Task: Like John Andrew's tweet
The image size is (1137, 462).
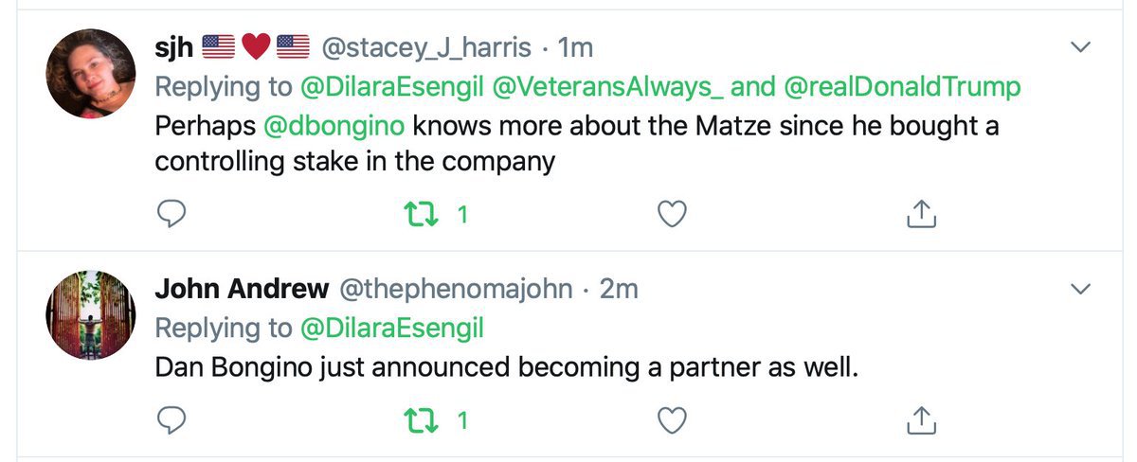Action: coord(672,419)
